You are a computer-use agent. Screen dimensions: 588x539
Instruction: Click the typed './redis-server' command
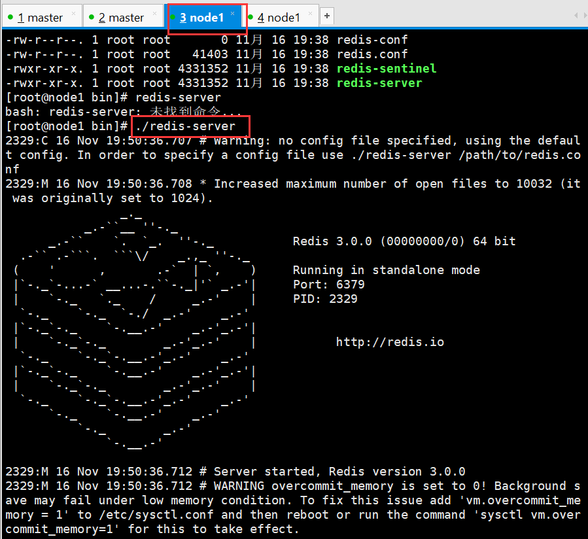click(185, 126)
